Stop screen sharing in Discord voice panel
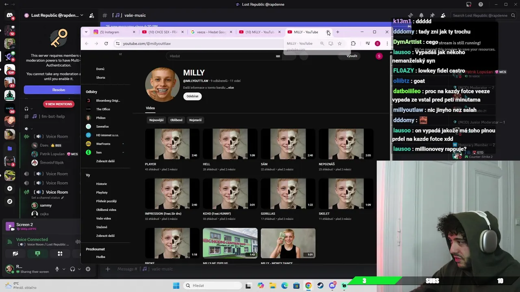 [37, 254]
